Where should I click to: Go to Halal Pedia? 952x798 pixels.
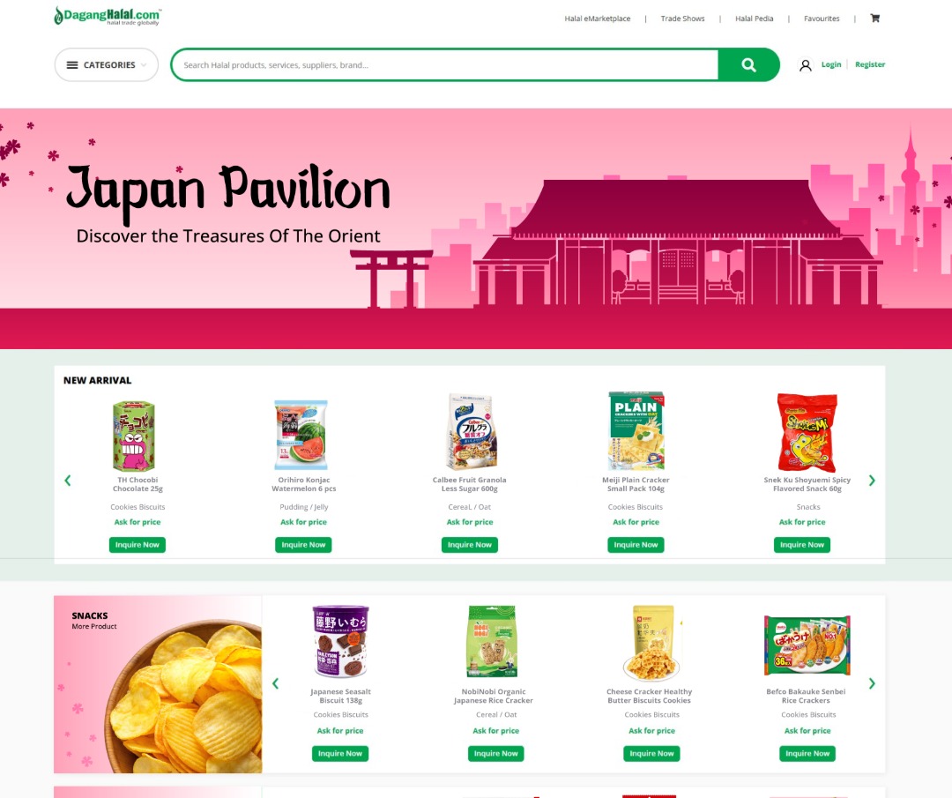tap(754, 19)
